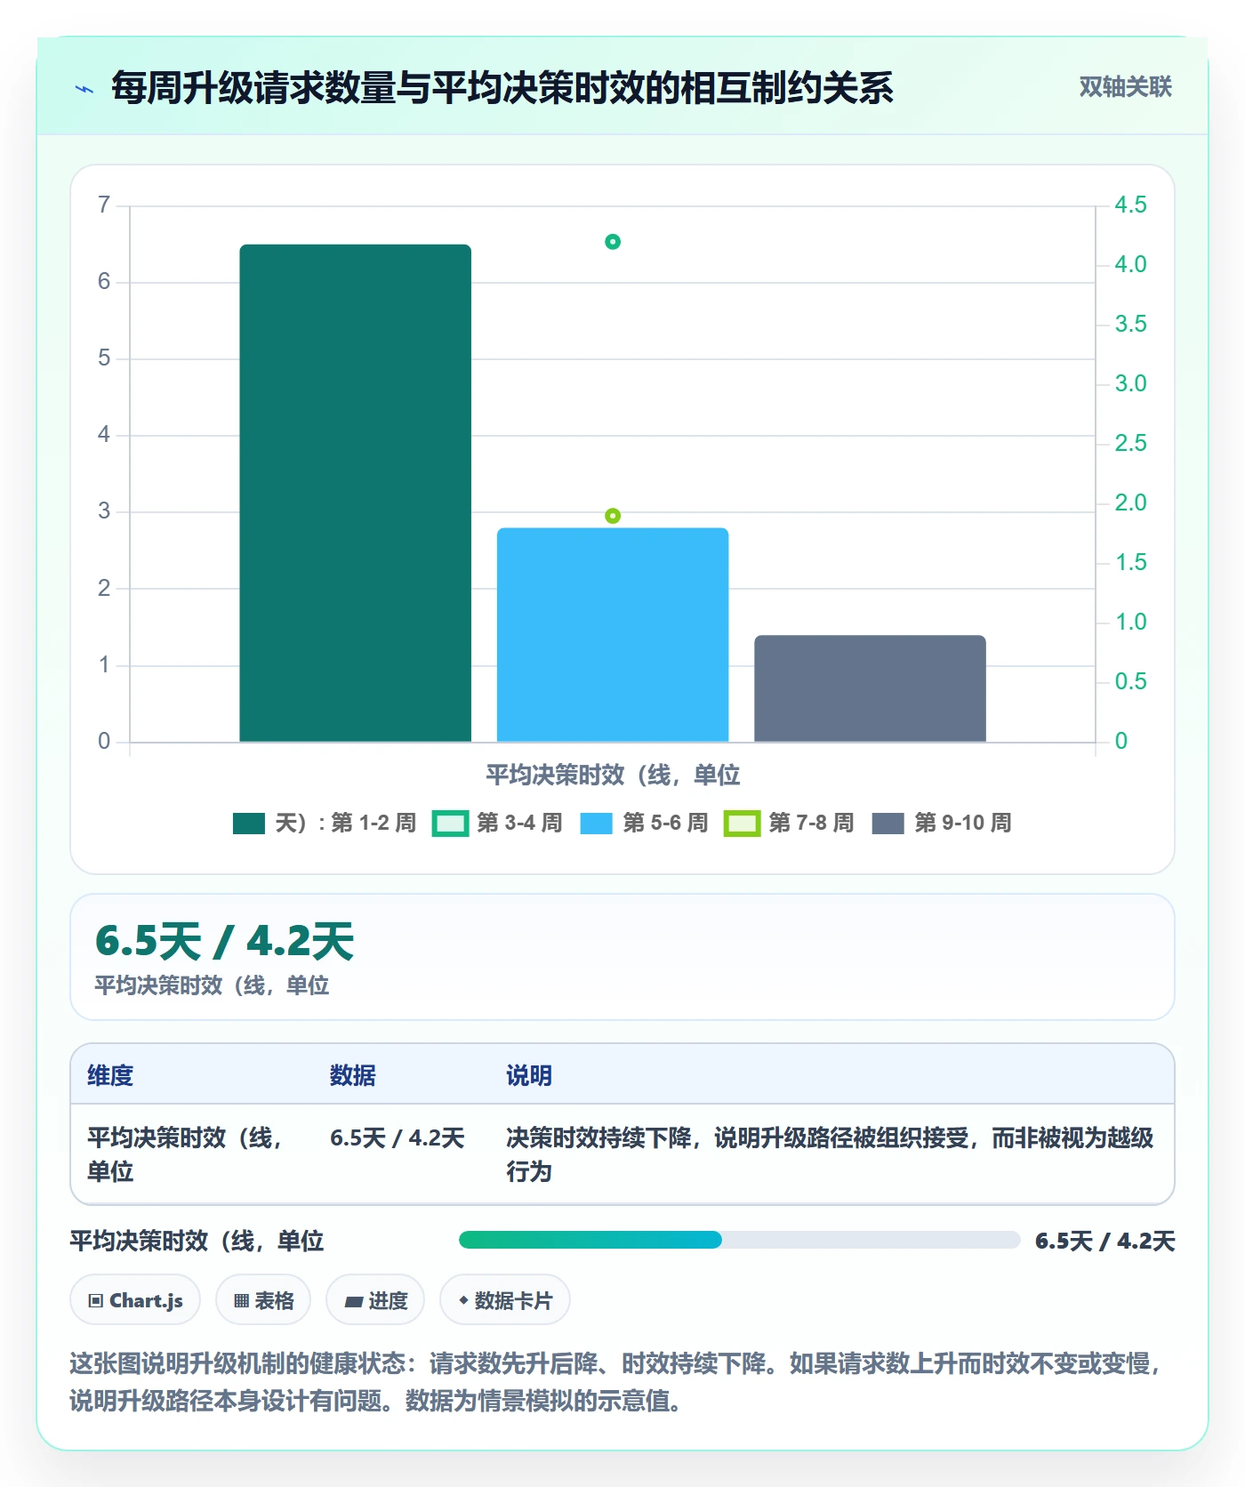Image resolution: width=1245 pixels, height=1487 pixels.
Task: Click the 表格 tag button
Action: click(x=263, y=1300)
